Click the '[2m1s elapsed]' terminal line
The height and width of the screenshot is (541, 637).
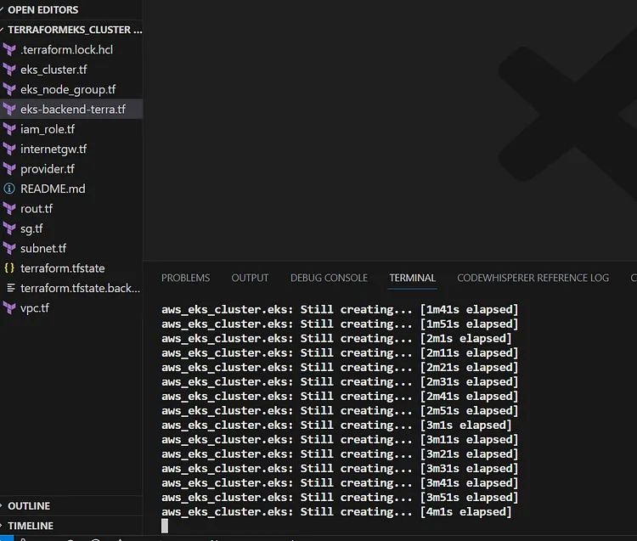[x=336, y=338]
